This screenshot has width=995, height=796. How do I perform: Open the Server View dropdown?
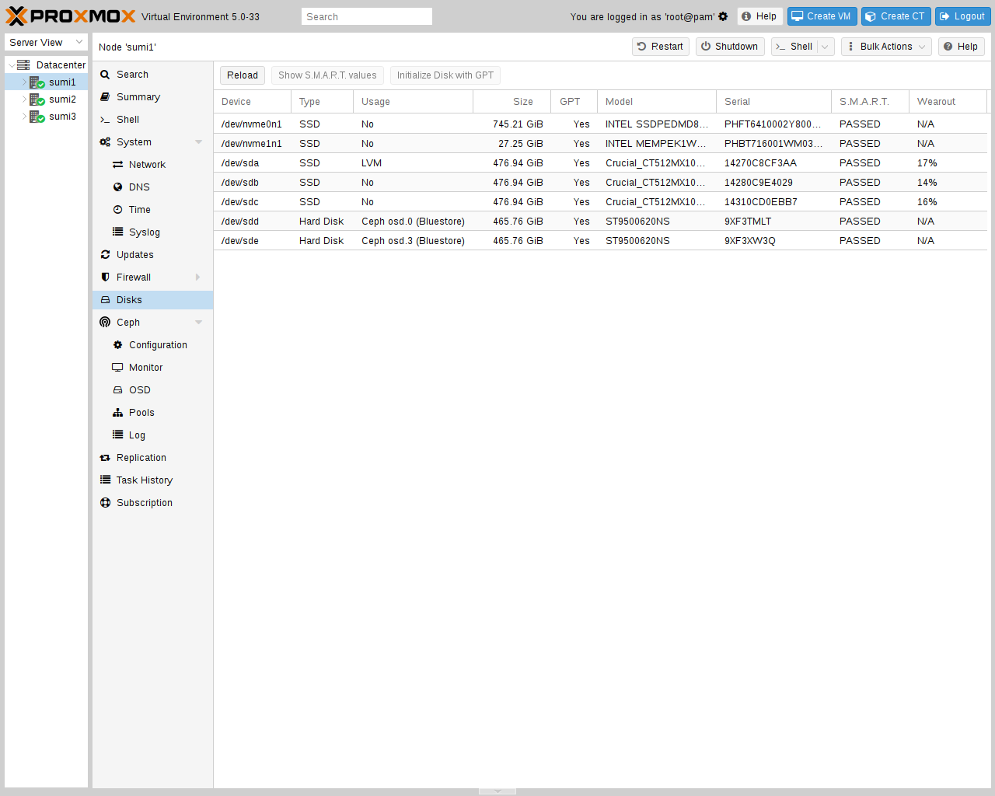point(46,43)
